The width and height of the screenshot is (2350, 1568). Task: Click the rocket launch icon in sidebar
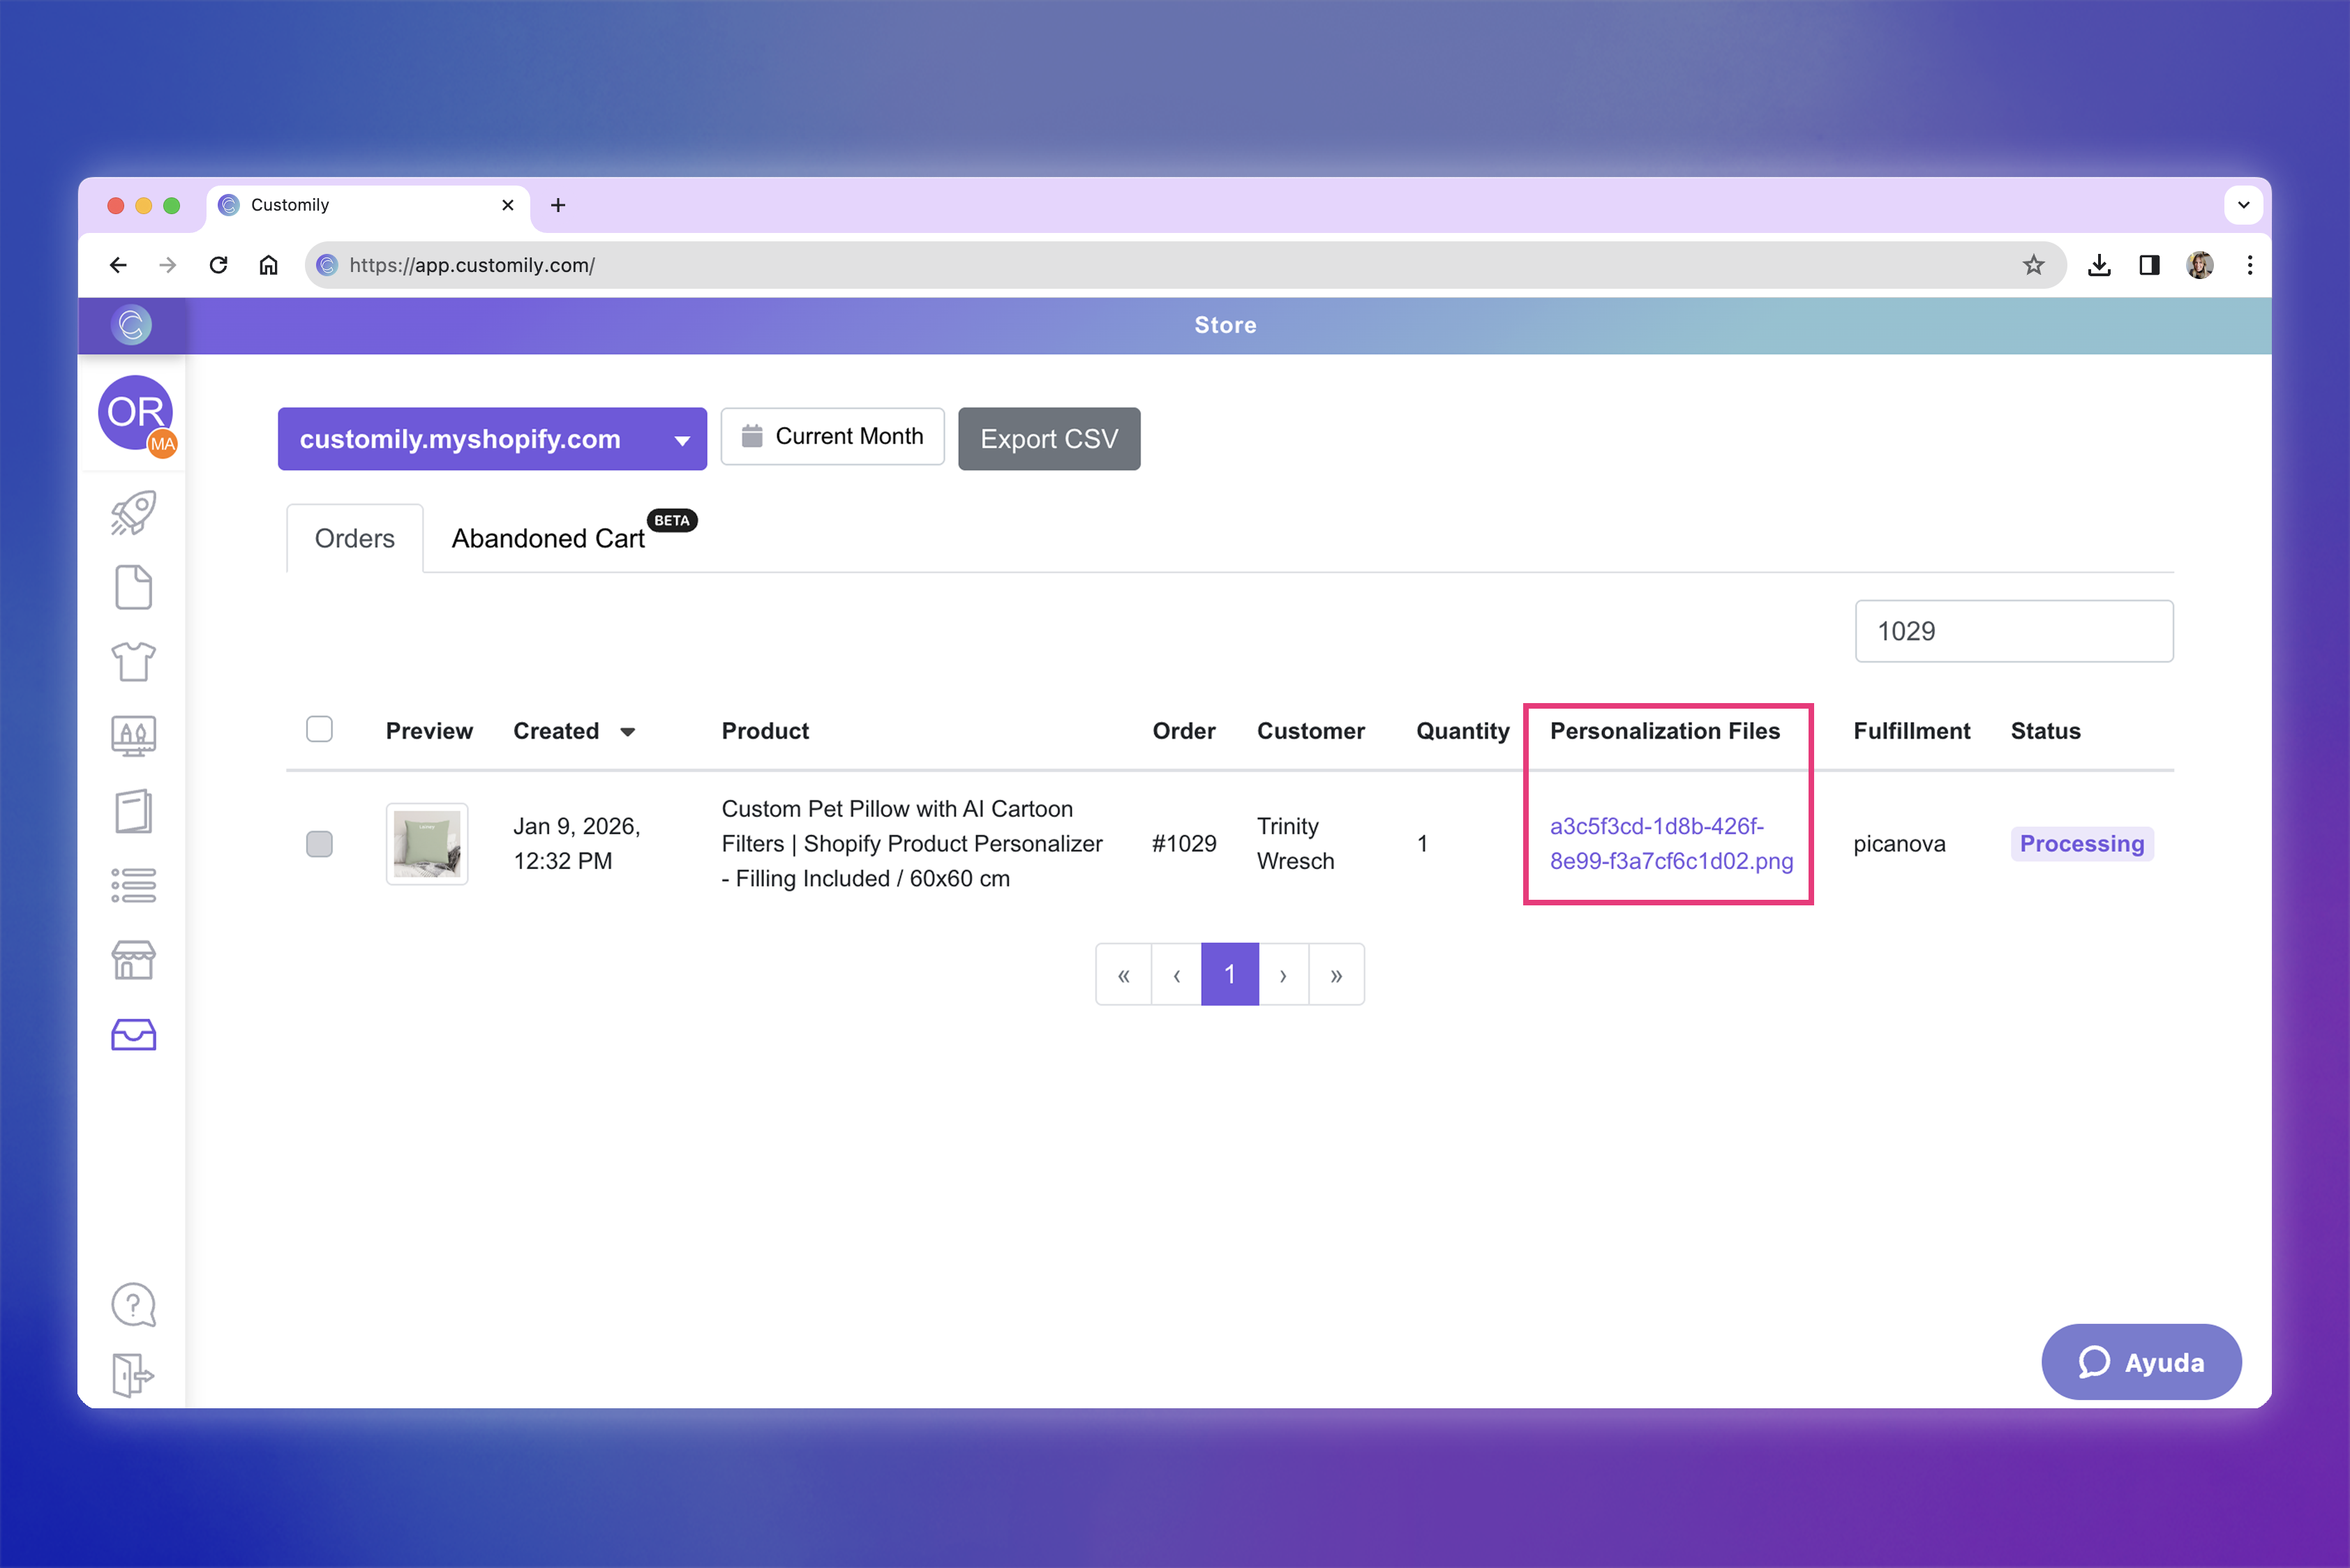coord(133,513)
